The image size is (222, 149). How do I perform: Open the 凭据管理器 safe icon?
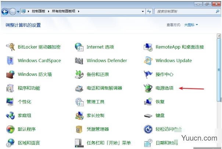coord(79,129)
